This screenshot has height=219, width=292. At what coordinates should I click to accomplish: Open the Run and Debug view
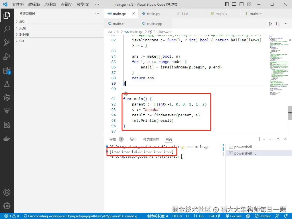click(7, 56)
